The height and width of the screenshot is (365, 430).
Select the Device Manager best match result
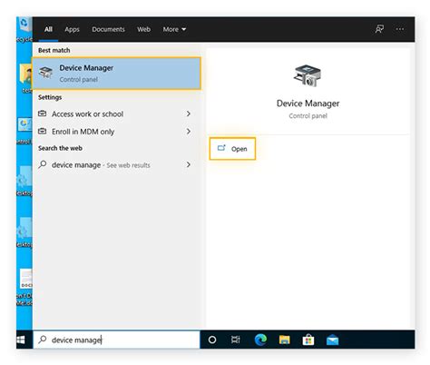[116, 74]
